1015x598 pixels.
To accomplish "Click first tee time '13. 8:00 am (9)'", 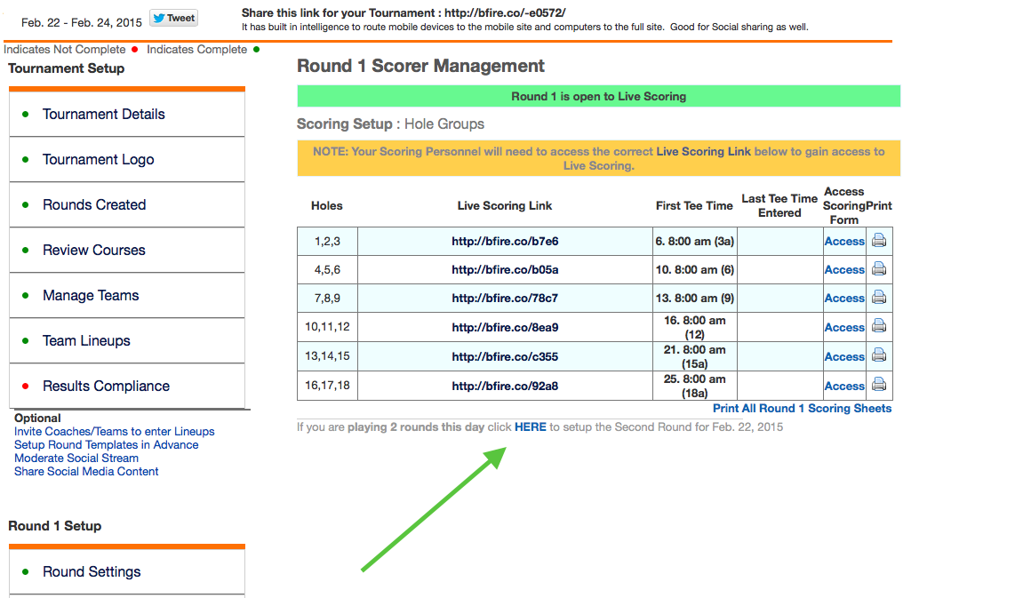I will click(694, 299).
